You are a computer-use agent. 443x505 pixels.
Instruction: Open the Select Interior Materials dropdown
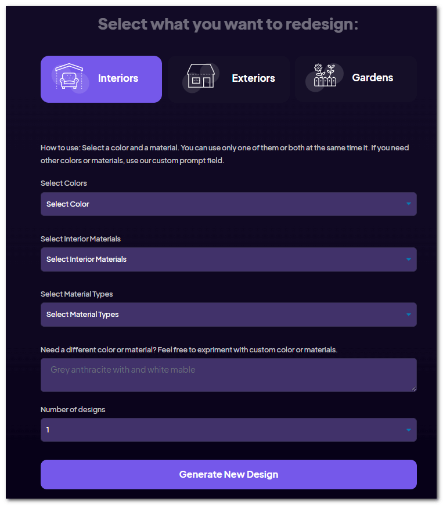228,259
